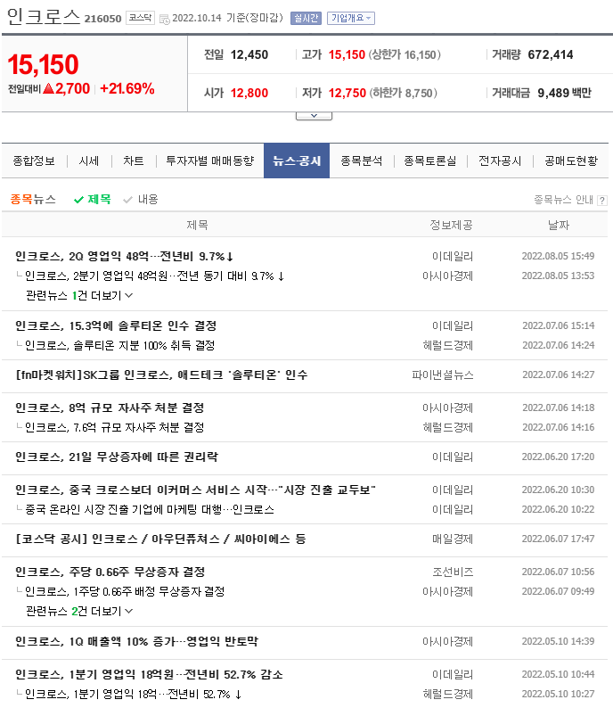
Task: Click the 하한가 8,750 text
Action: (x=404, y=93)
